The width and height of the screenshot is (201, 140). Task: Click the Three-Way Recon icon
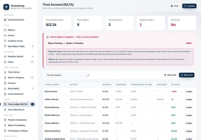[5, 110]
